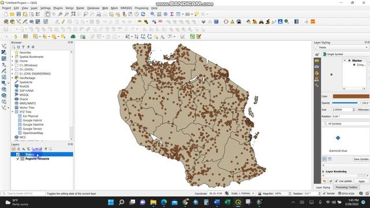This screenshot has width=370, height=208.
Task: Open the Millimeters size unit dropdown
Action: coord(364,110)
